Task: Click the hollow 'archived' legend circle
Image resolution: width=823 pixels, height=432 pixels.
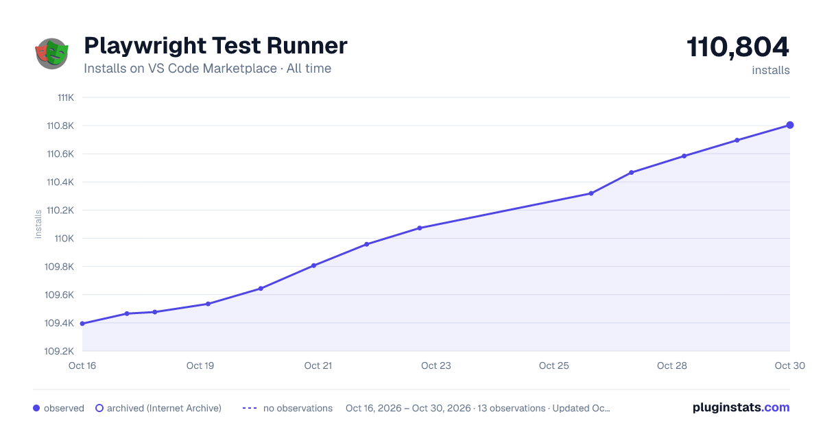Action: (99, 408)
